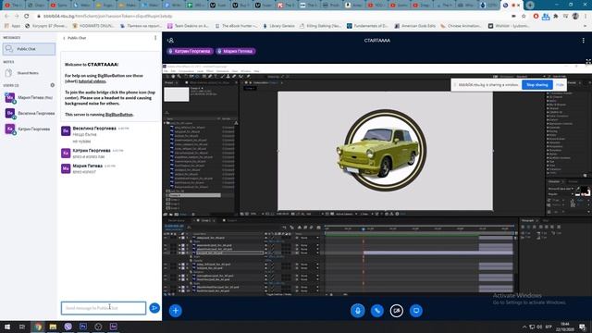592x333 pixels.
Task: Open After Effects Effect menu
Action: coord(210,71)
